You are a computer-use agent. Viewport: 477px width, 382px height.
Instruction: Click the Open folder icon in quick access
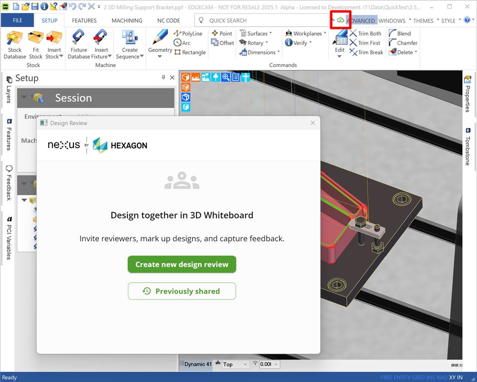[x=25, y=6]
